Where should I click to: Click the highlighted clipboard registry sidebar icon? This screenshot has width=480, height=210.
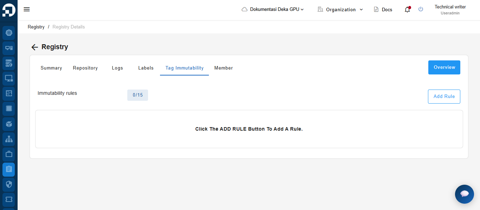coord(9,169)
